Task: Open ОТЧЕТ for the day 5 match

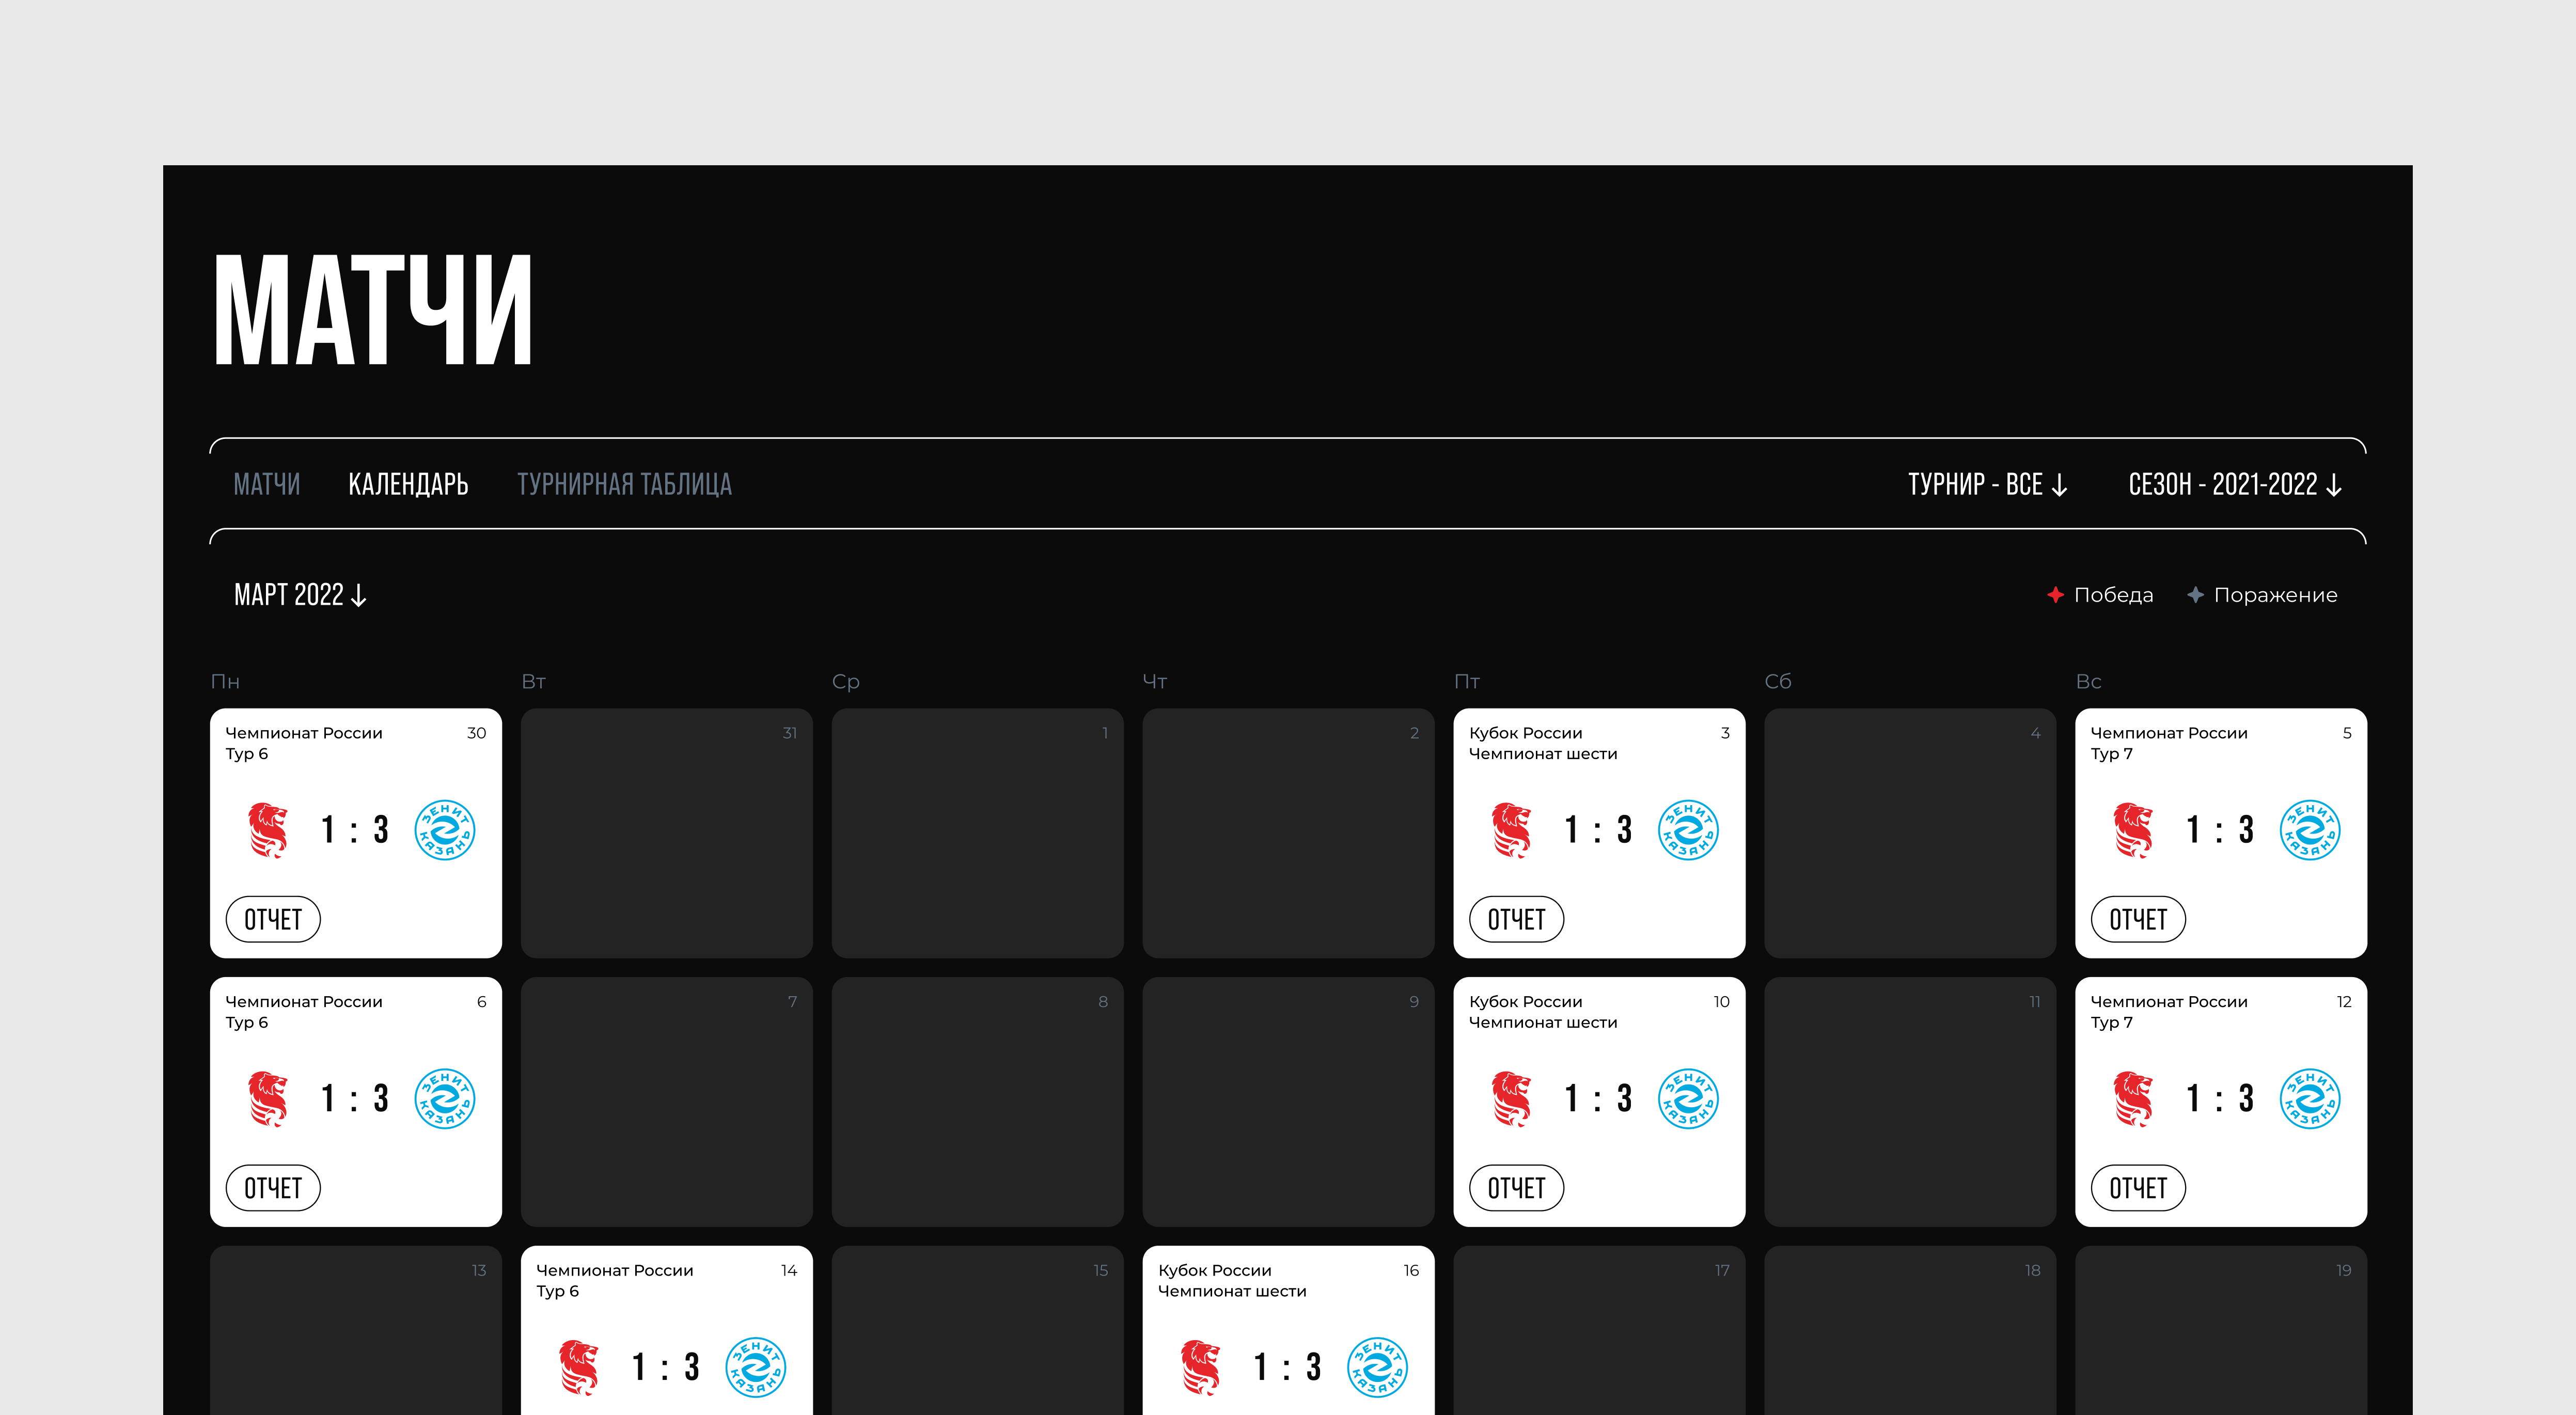Action: tap(2138, 919)
